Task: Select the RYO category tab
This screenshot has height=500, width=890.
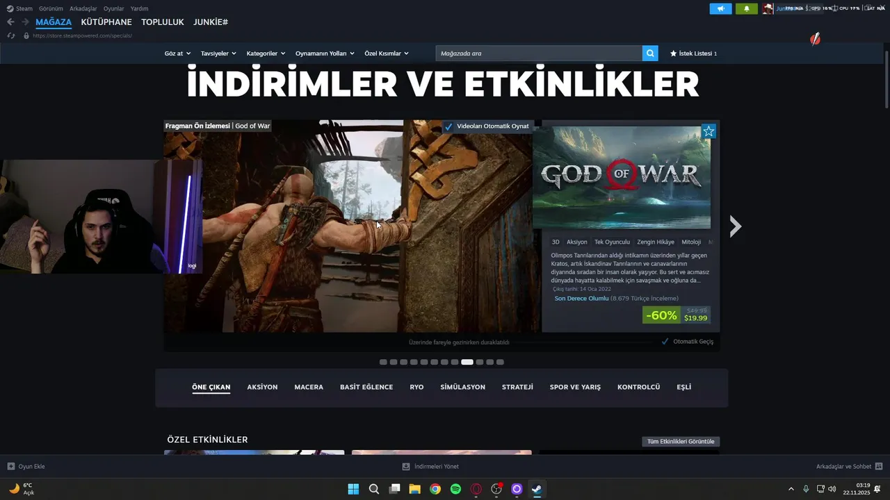Action: [x=416, y=387]
